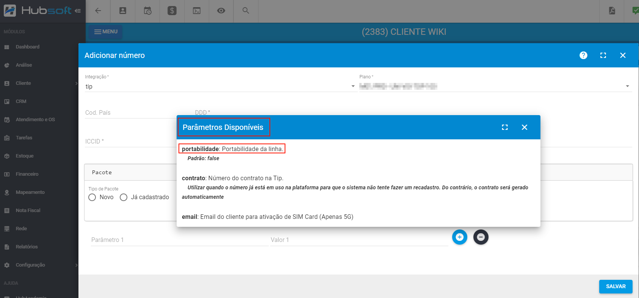Expand Parâmetros Disponíveis popup to fullscreen

click(x=505, y=127)
